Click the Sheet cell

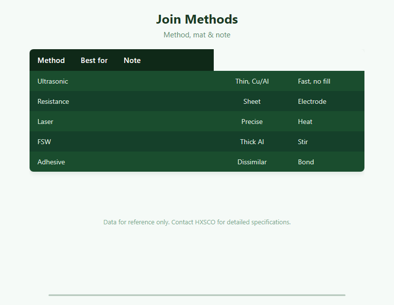click(252, 101)
